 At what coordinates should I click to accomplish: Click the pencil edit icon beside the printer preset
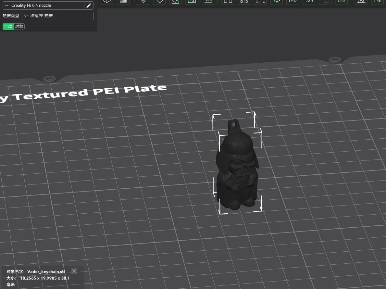click(x=89, y=6)
